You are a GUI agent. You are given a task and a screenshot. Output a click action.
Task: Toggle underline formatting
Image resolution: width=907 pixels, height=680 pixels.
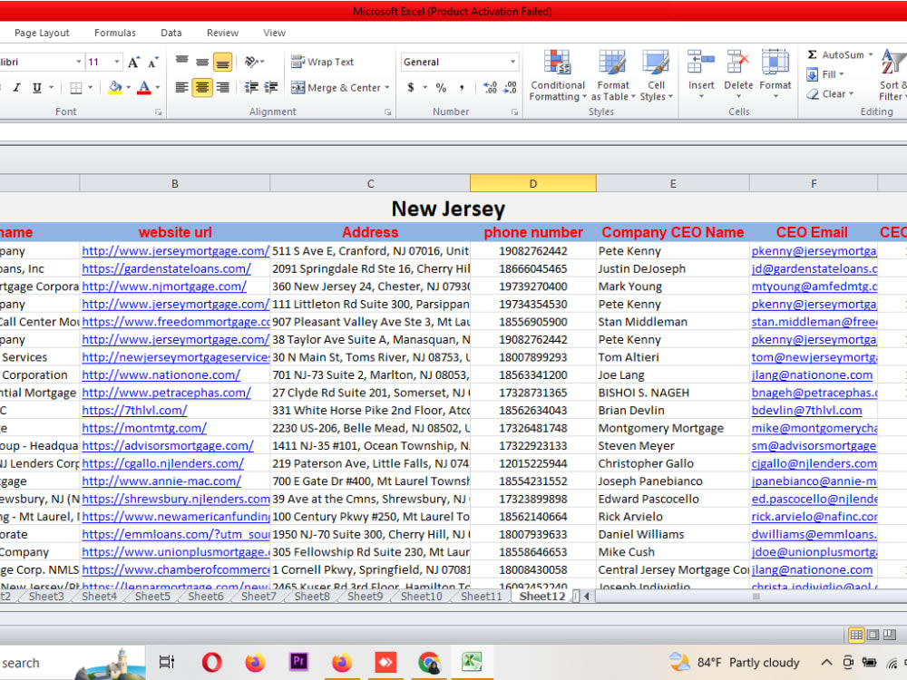[x=37, y=88]
